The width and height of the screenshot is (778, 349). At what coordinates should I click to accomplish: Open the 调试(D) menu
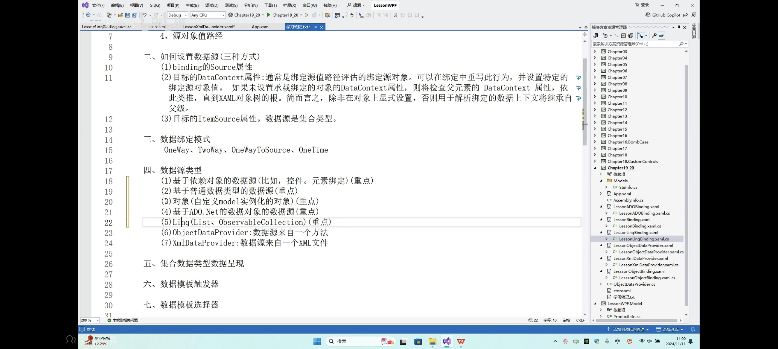coord(212,6)
